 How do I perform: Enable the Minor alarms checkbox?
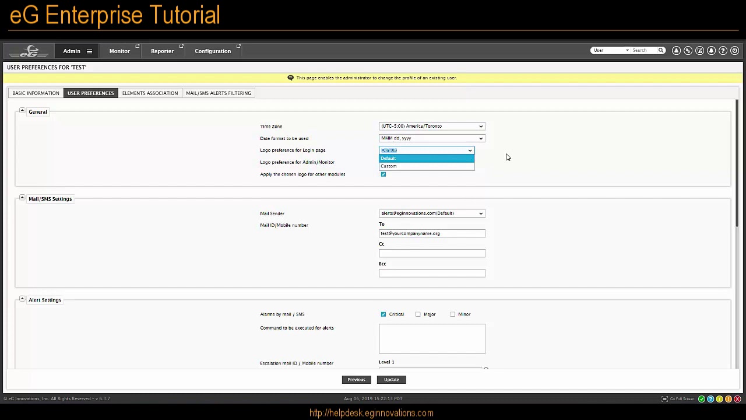(x=453, y=314)
